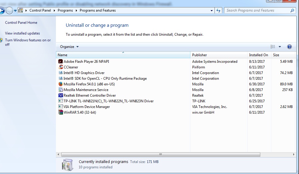This screenshot has height=174, width=299.
Task: Click Programs in the breadcrumb
Action: pyautogui.click(x=65, y=10)
